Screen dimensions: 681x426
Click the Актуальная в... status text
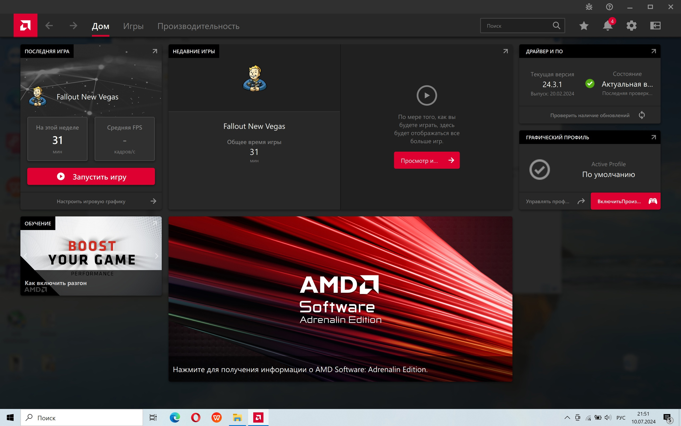(627, 84)
